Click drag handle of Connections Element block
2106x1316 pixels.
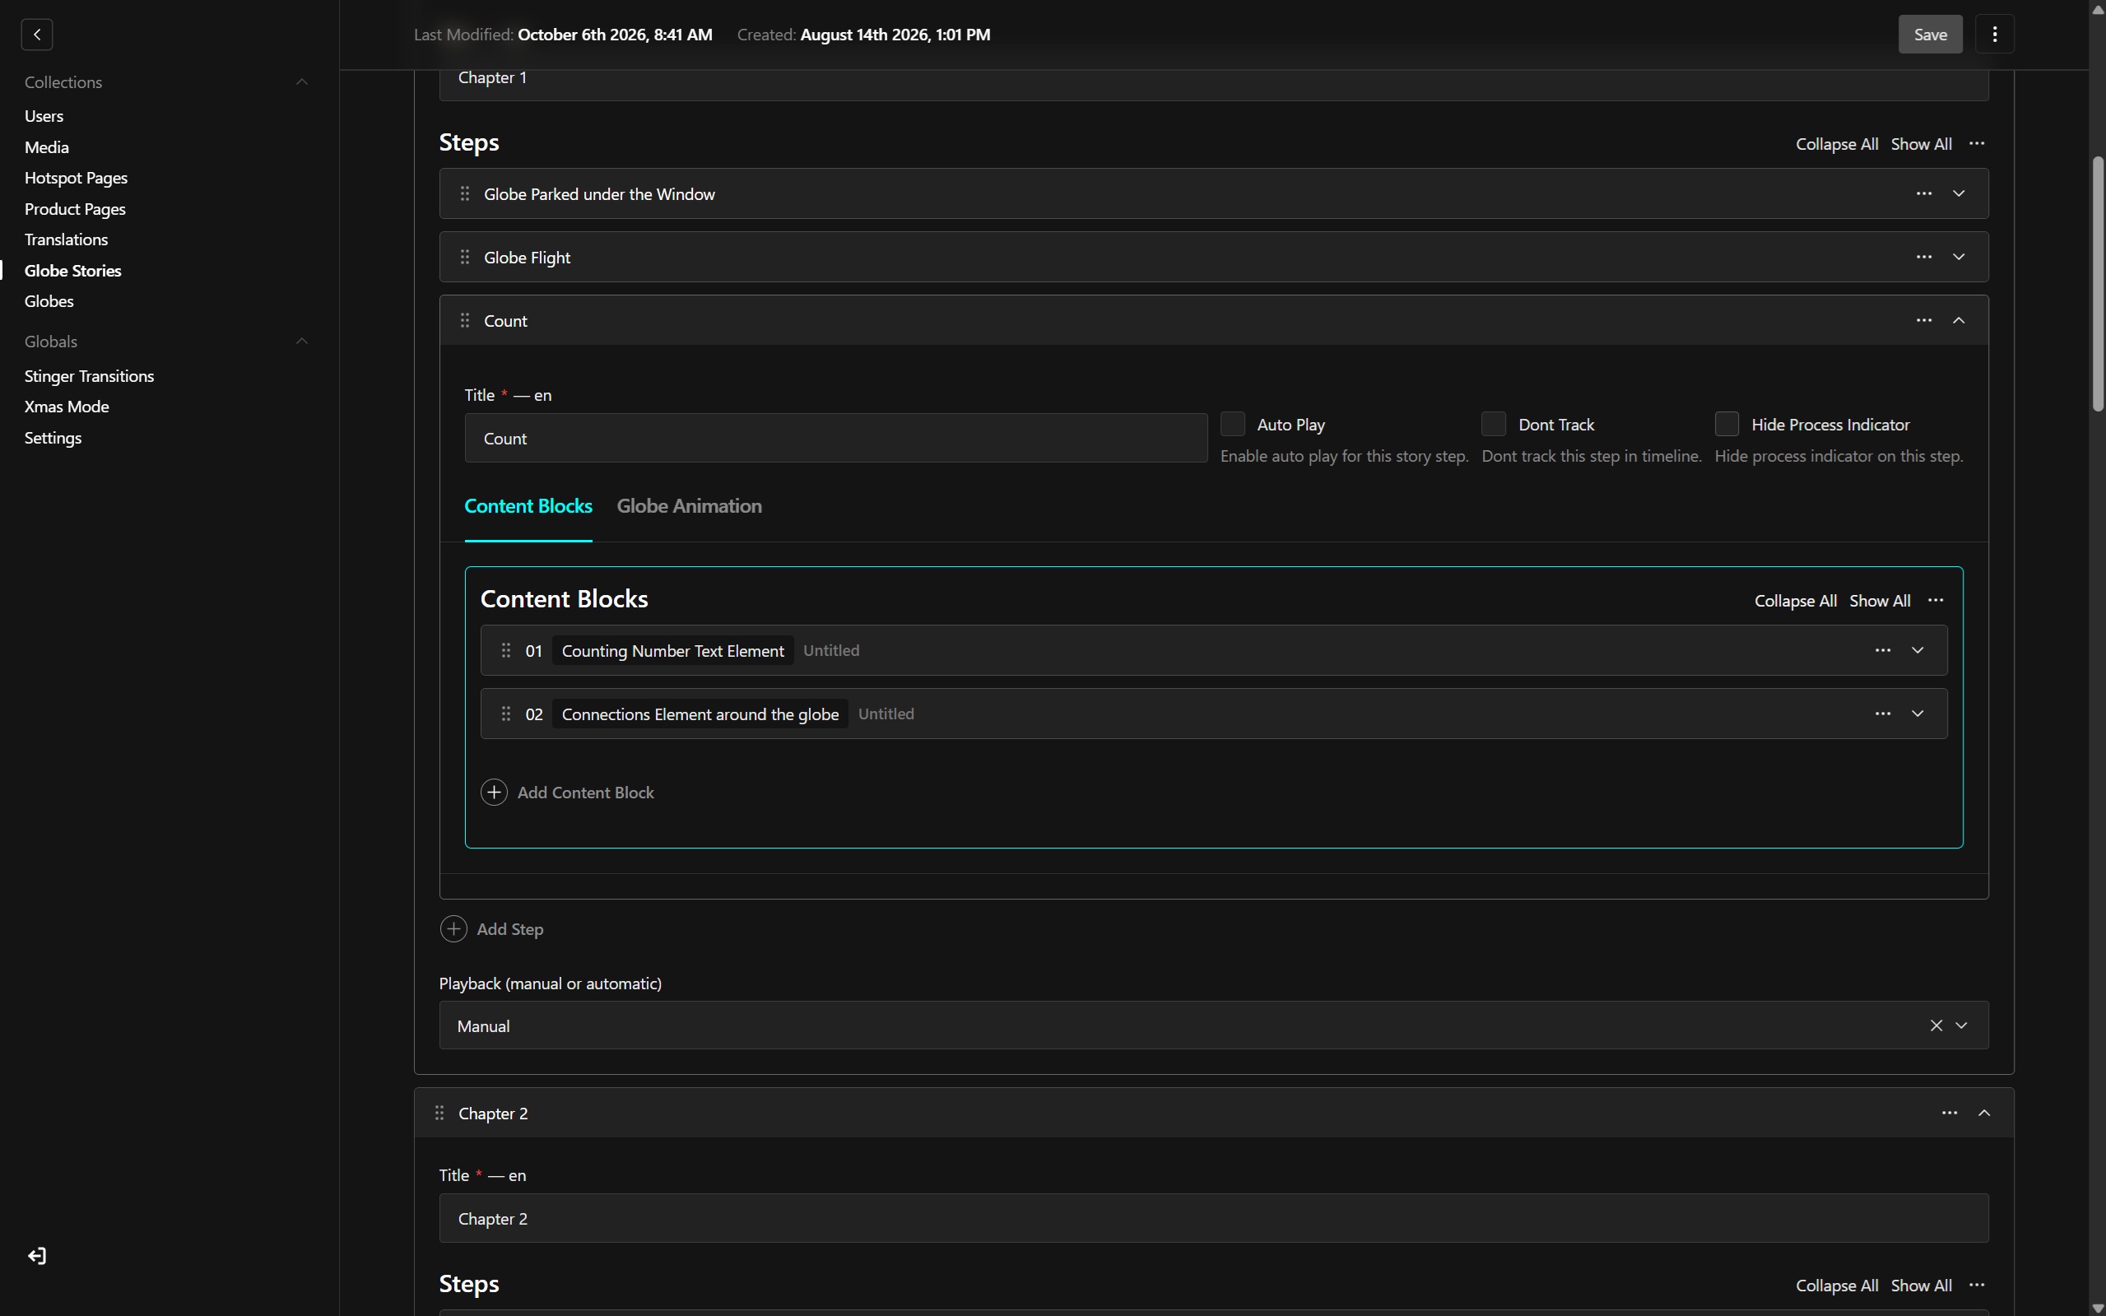tap(505, 714)
